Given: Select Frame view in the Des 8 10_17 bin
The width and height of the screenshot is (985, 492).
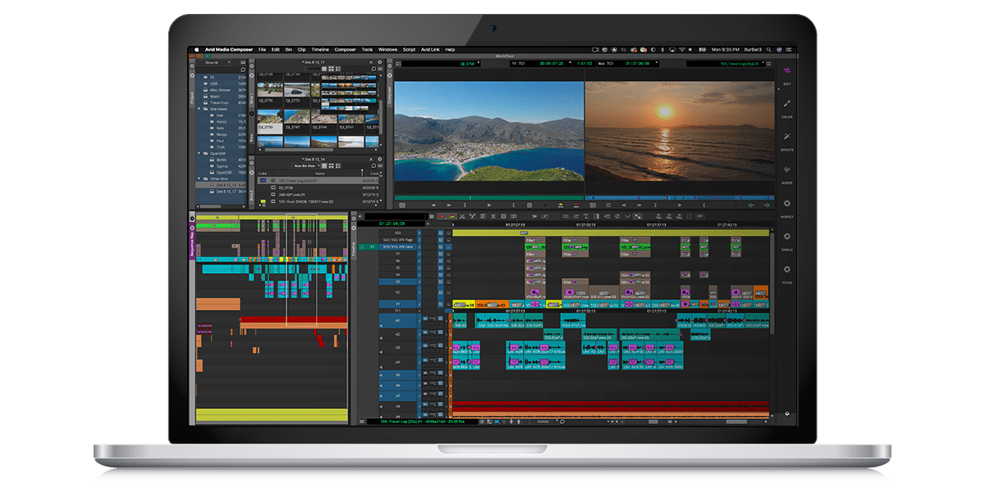Looking at the screenshot, I should (x=331, y=68).
